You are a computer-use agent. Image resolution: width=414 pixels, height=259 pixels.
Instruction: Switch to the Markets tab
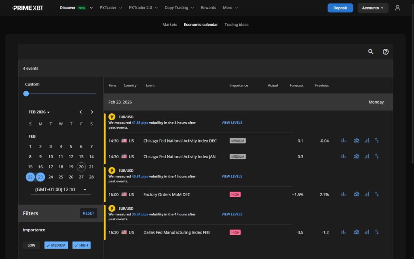coord(169,25)
